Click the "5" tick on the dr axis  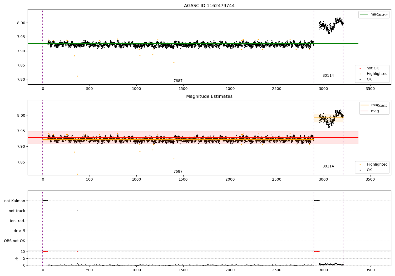pos(24,258)
